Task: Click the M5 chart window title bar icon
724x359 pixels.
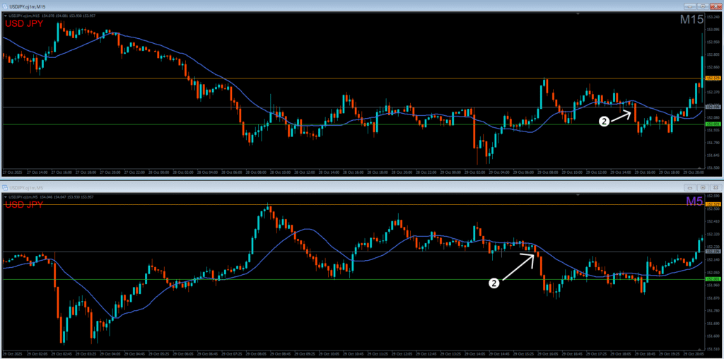Action: coord(6,187)
